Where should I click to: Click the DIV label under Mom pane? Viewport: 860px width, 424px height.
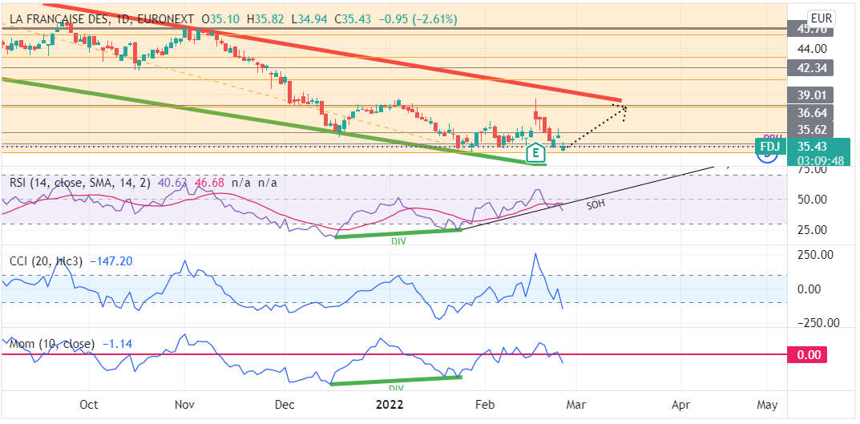tap(396, 389)
